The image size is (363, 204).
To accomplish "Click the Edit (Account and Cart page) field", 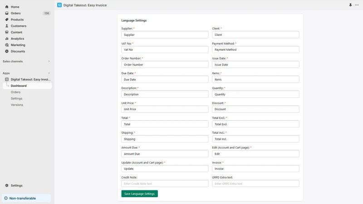I will point(255,154).
